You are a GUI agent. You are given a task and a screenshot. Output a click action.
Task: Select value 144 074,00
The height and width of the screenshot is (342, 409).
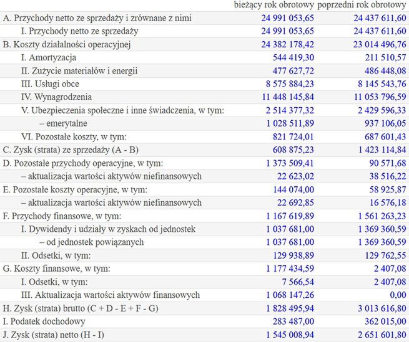(293, 189)
